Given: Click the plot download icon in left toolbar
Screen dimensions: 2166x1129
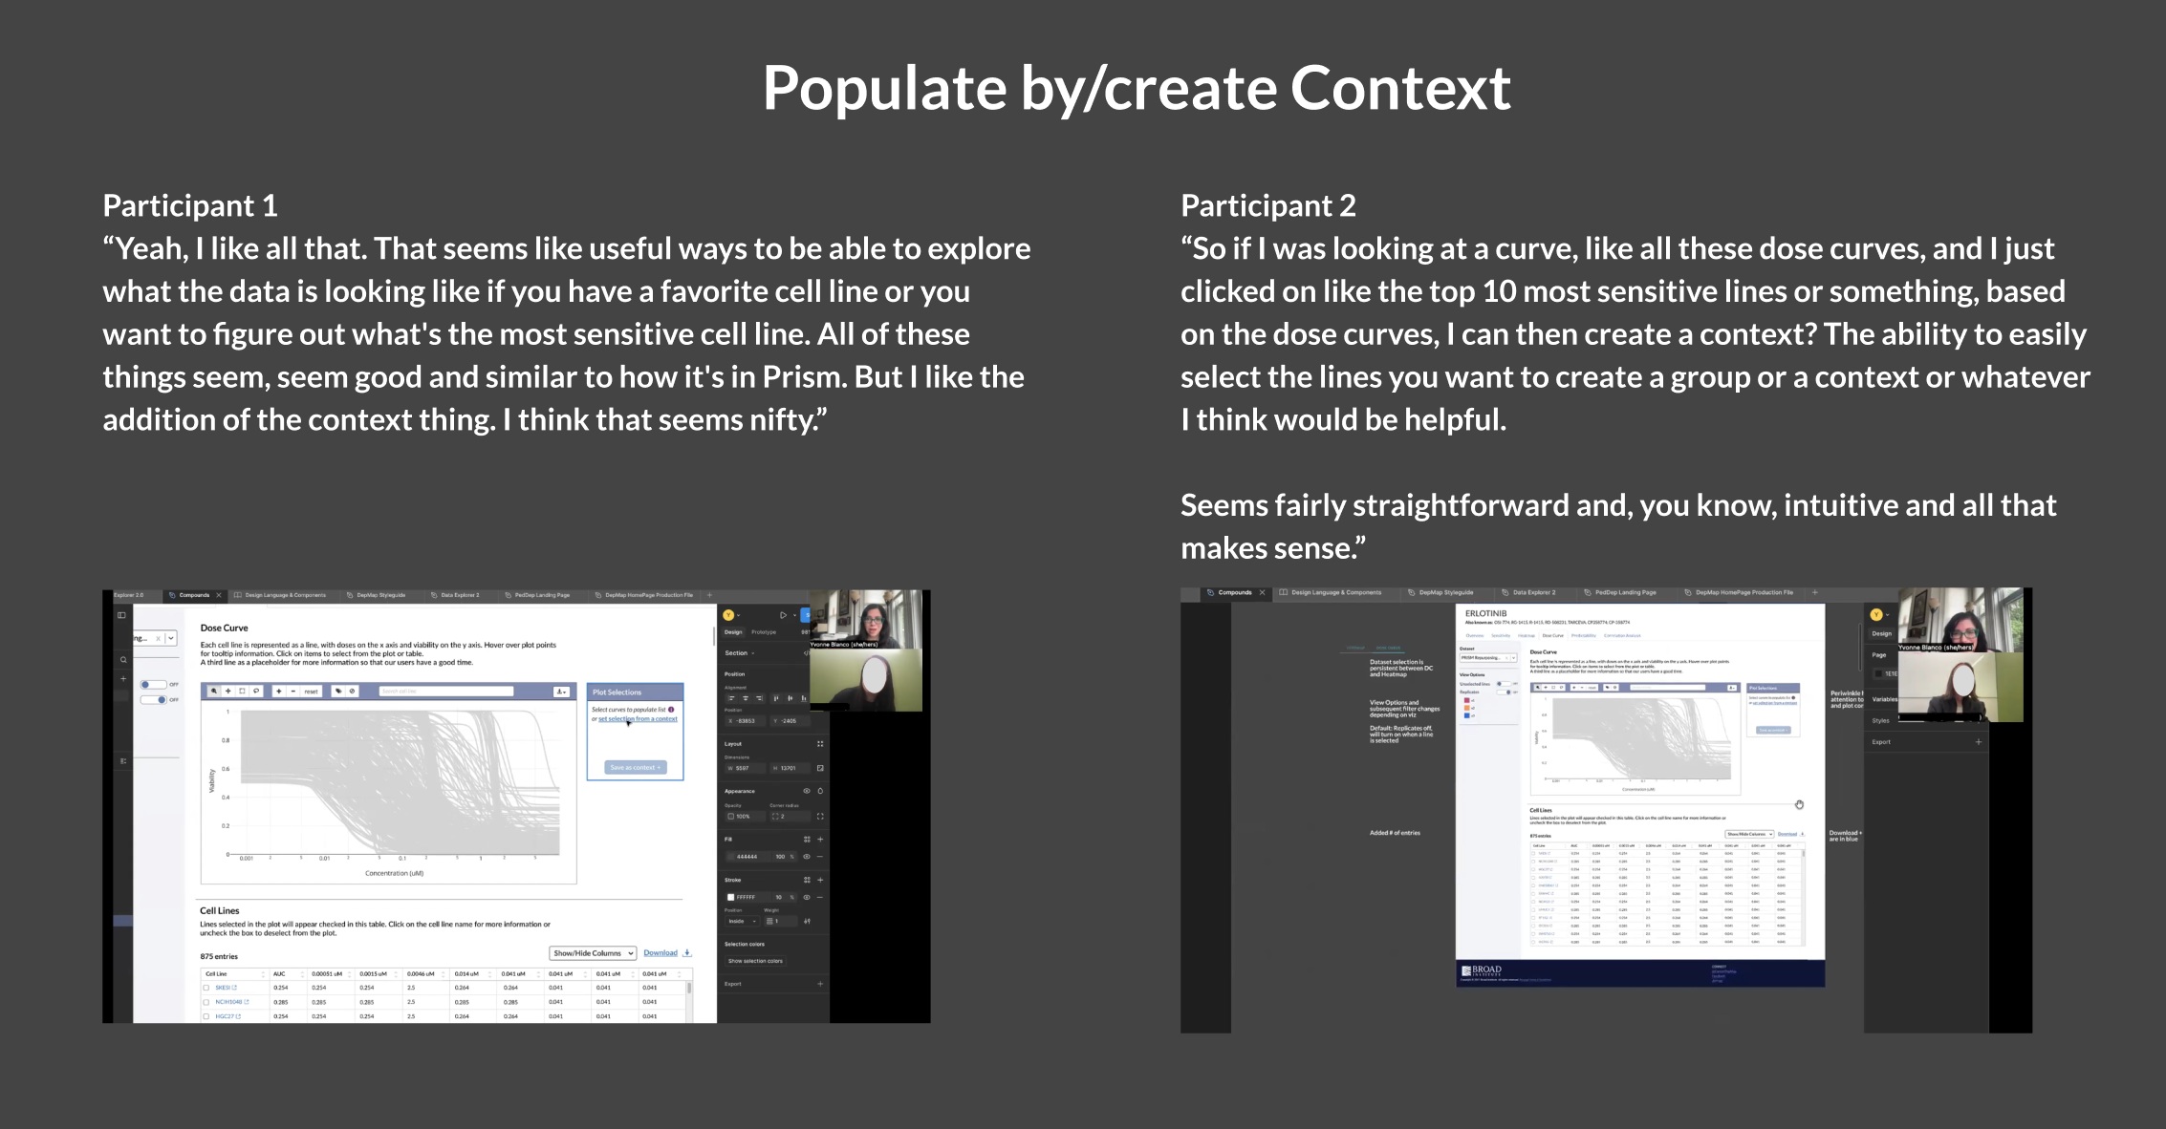Looking at the screenshot, I should click(561, 692).
